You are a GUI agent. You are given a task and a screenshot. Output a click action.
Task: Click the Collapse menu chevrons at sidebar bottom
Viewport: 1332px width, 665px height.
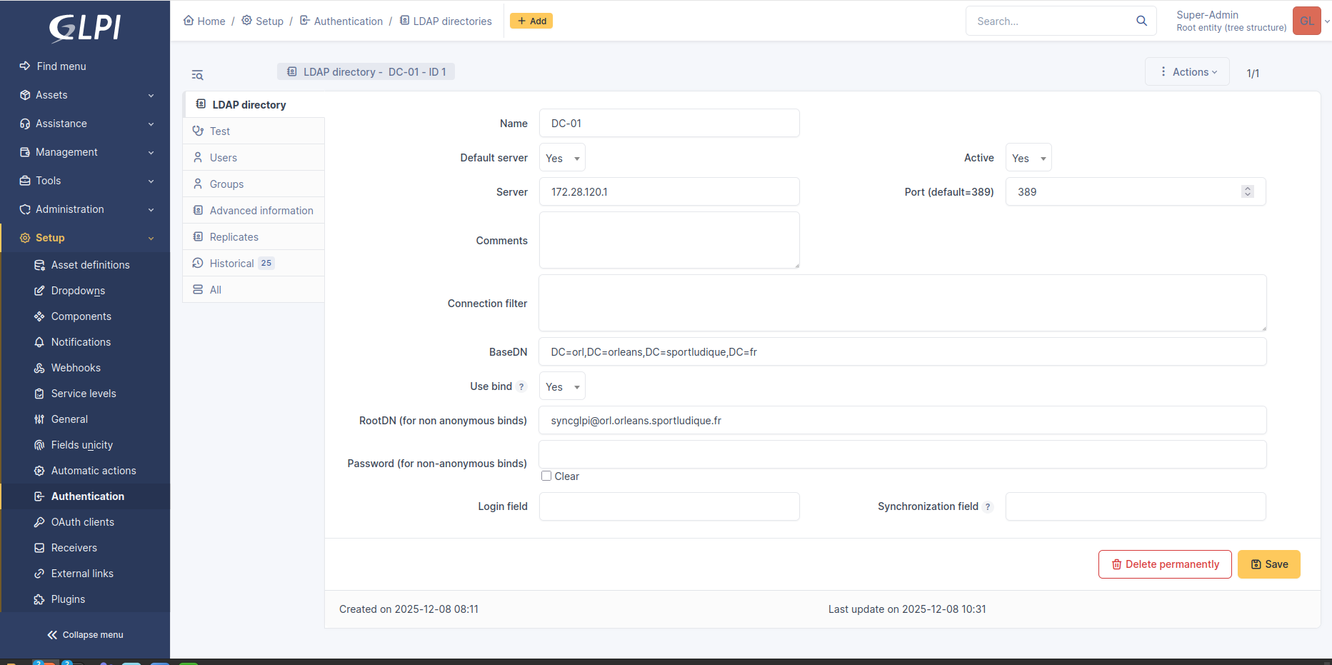coord(51,634)
